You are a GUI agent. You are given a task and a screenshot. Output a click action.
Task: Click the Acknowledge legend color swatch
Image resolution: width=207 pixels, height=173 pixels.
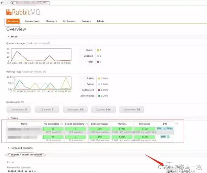pyautogui.click(x=99, y=96)
